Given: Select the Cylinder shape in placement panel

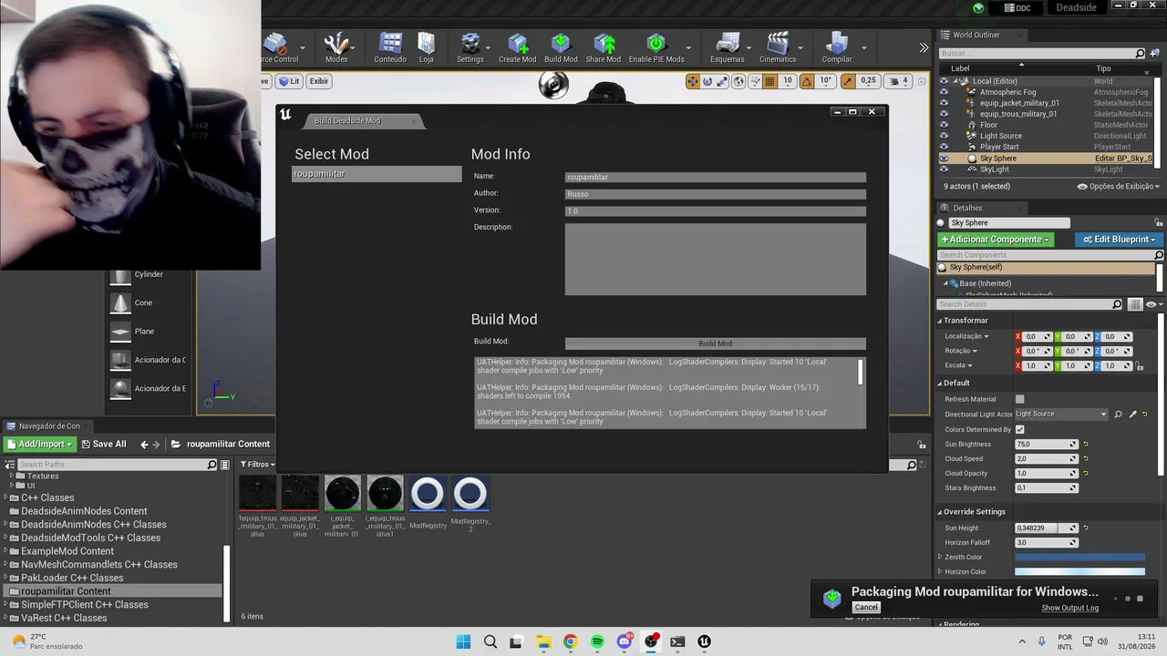Looking at the screenshot, I should tap(149, 274).
